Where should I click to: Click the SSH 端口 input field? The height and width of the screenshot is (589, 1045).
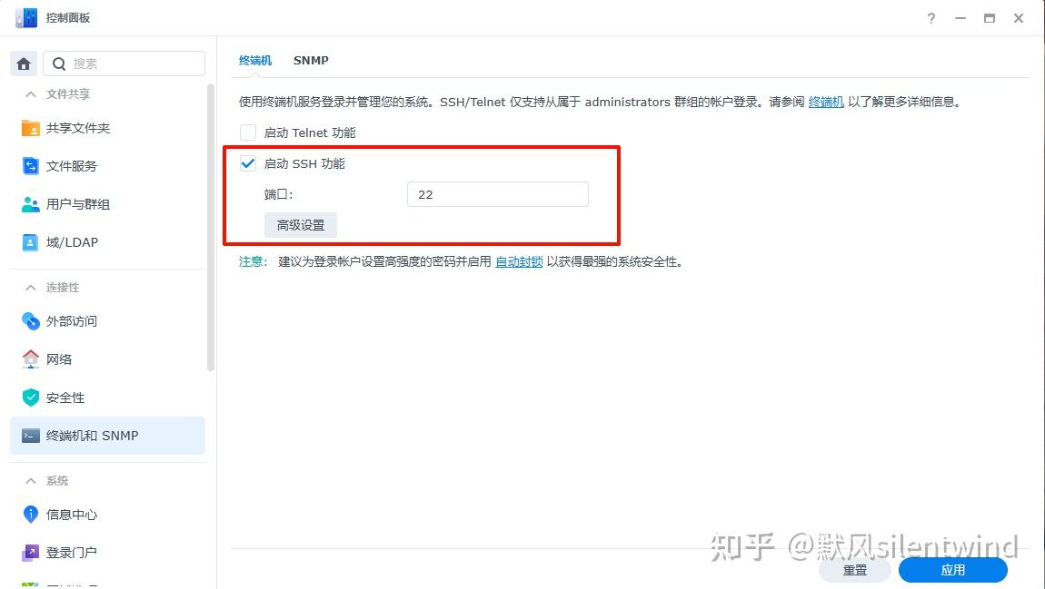coord(498,194)
